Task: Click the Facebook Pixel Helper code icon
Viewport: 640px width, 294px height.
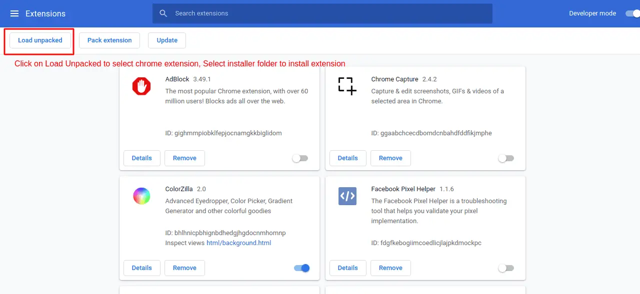Action: (347, 196)
